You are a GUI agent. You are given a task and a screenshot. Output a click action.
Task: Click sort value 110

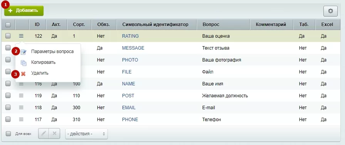(x=76, y=95)
